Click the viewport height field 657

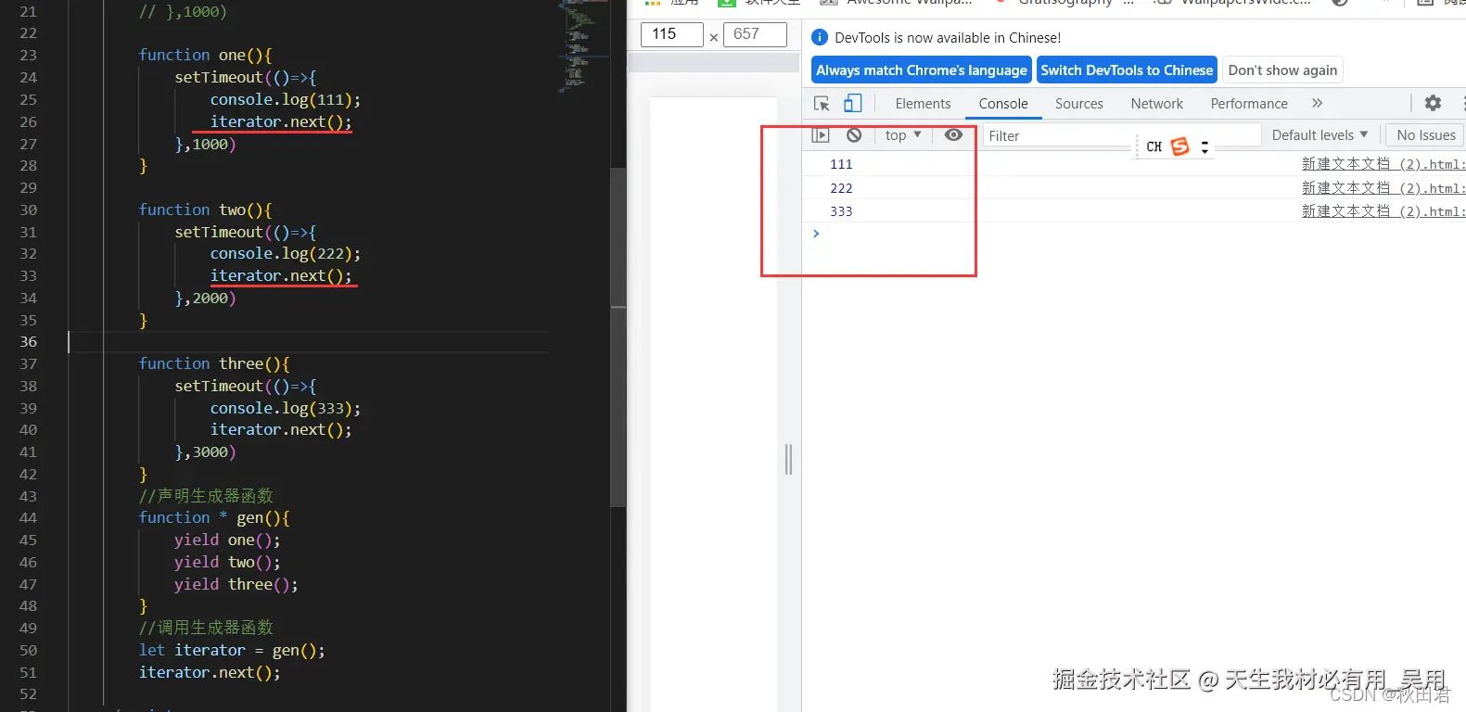pos(755,34)
